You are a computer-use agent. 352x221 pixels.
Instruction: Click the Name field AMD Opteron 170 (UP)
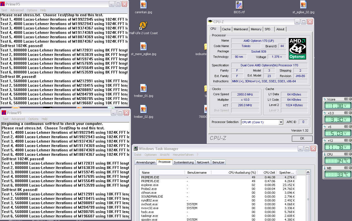coord(259,41)
